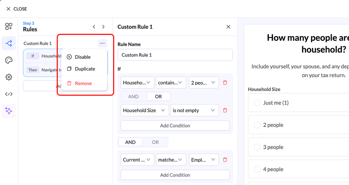Viewport: 349px width, 185px height.
Task: Click the AI sparkle icon in sidebar
Action: 9,111
